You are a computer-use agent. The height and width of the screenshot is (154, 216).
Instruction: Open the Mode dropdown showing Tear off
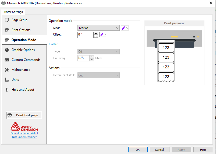98,28
